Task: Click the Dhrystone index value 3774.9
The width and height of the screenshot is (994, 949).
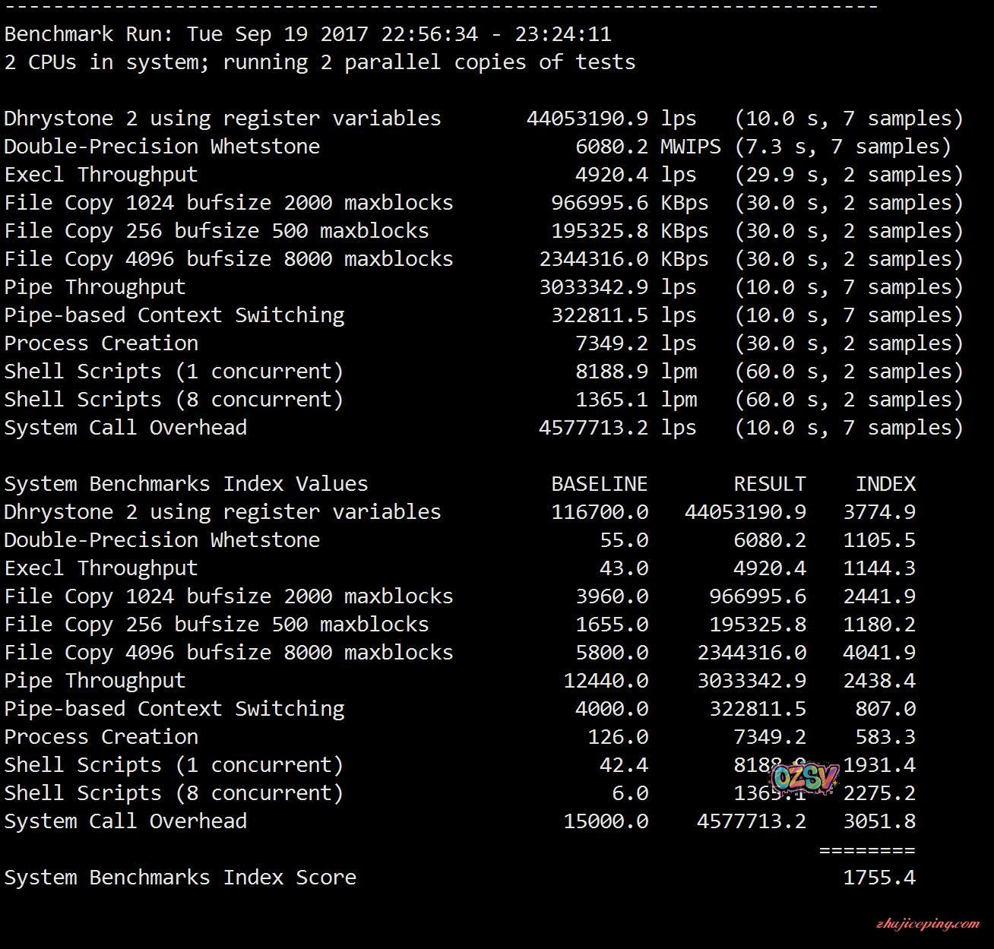Action: [878, 512]
